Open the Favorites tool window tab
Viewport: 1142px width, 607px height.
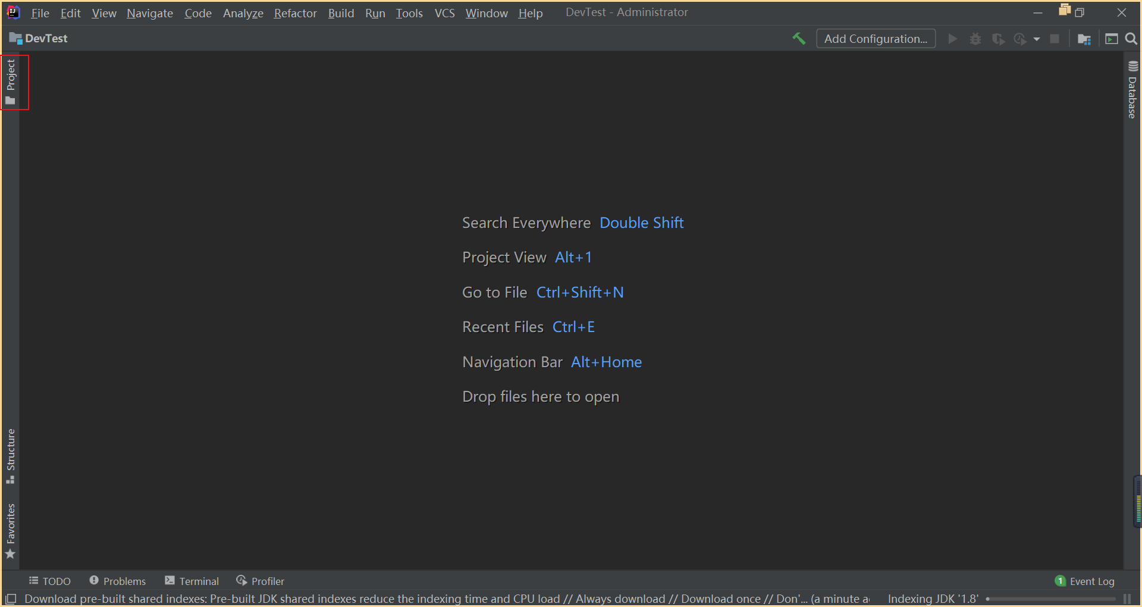coord(11,531)
